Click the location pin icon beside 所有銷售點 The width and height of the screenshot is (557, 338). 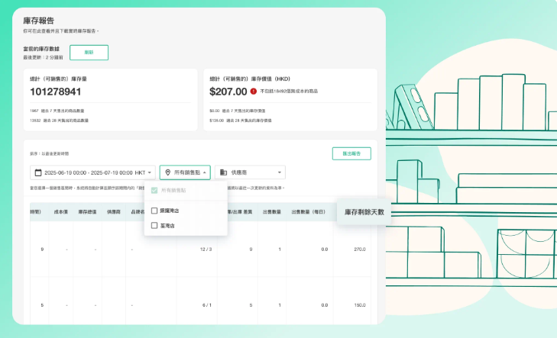167,172
